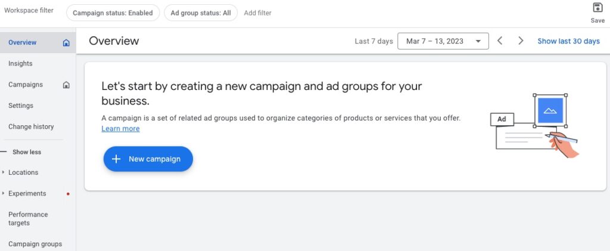610x251 pixels.
Task: Click the red dot next to Experiments
Action: [x=68, y=194]
